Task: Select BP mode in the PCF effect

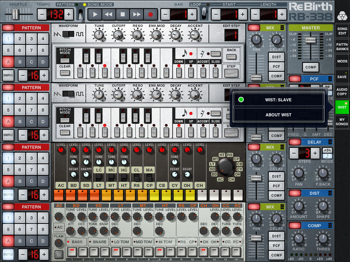Action: click(327, 87)
